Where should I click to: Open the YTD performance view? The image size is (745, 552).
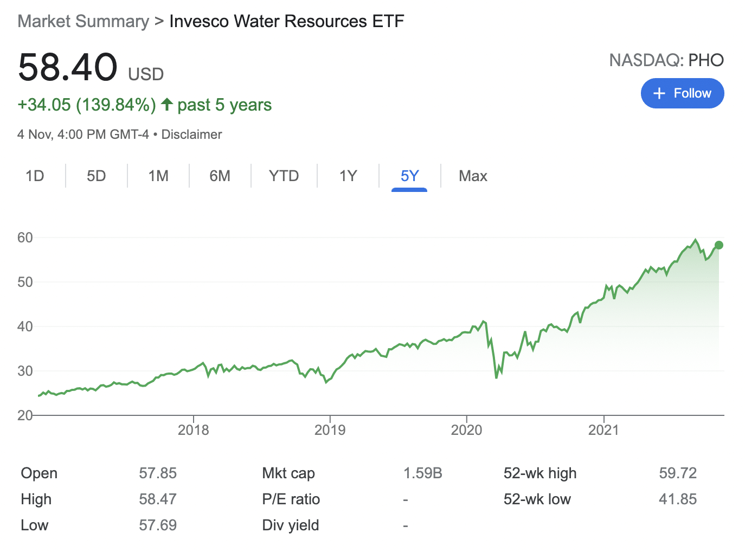(283, 176)
